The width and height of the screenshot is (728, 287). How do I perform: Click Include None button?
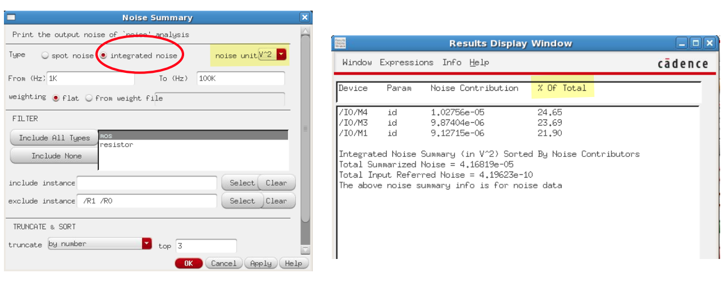click(54, 156)
